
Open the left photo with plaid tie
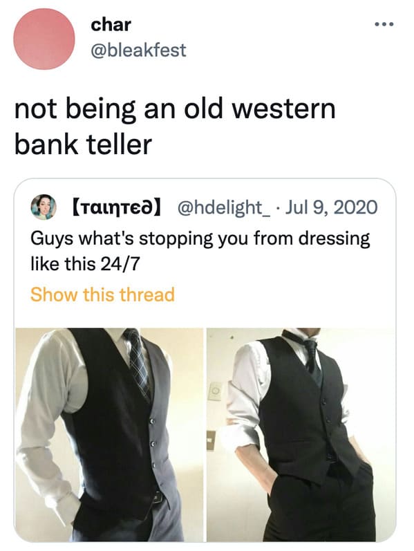point(109,435)
